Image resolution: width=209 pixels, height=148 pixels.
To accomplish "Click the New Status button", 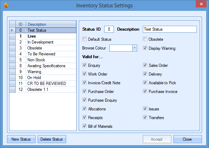I will point(21,139).
